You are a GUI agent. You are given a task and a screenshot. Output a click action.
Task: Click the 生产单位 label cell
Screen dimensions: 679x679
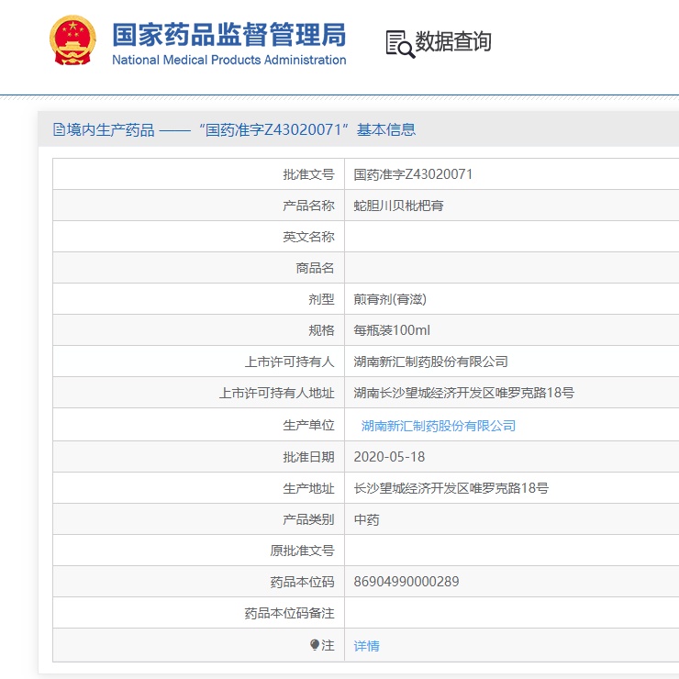pyautogui.click(x=199, y=425)
